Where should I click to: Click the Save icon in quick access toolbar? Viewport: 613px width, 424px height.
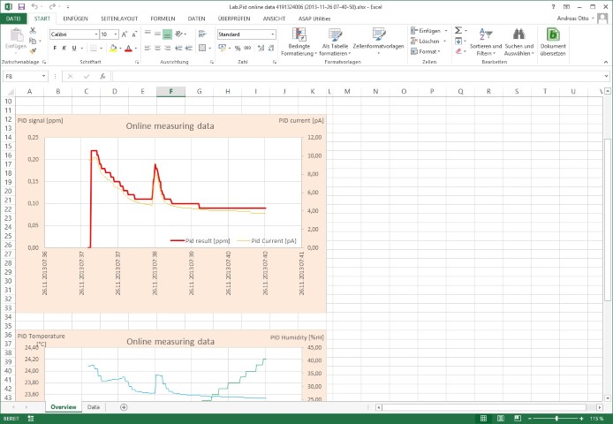(21, 6)
